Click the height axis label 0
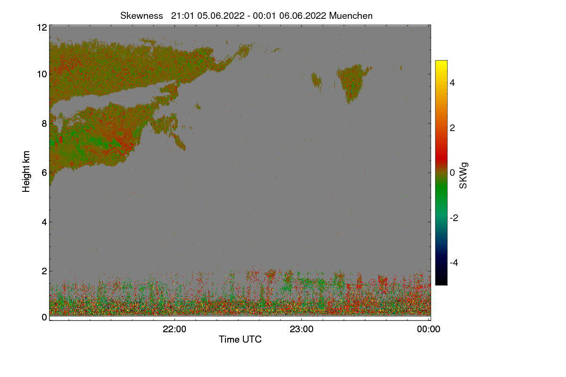This screenshot has width=566, height=377. [x=44, y=317]
